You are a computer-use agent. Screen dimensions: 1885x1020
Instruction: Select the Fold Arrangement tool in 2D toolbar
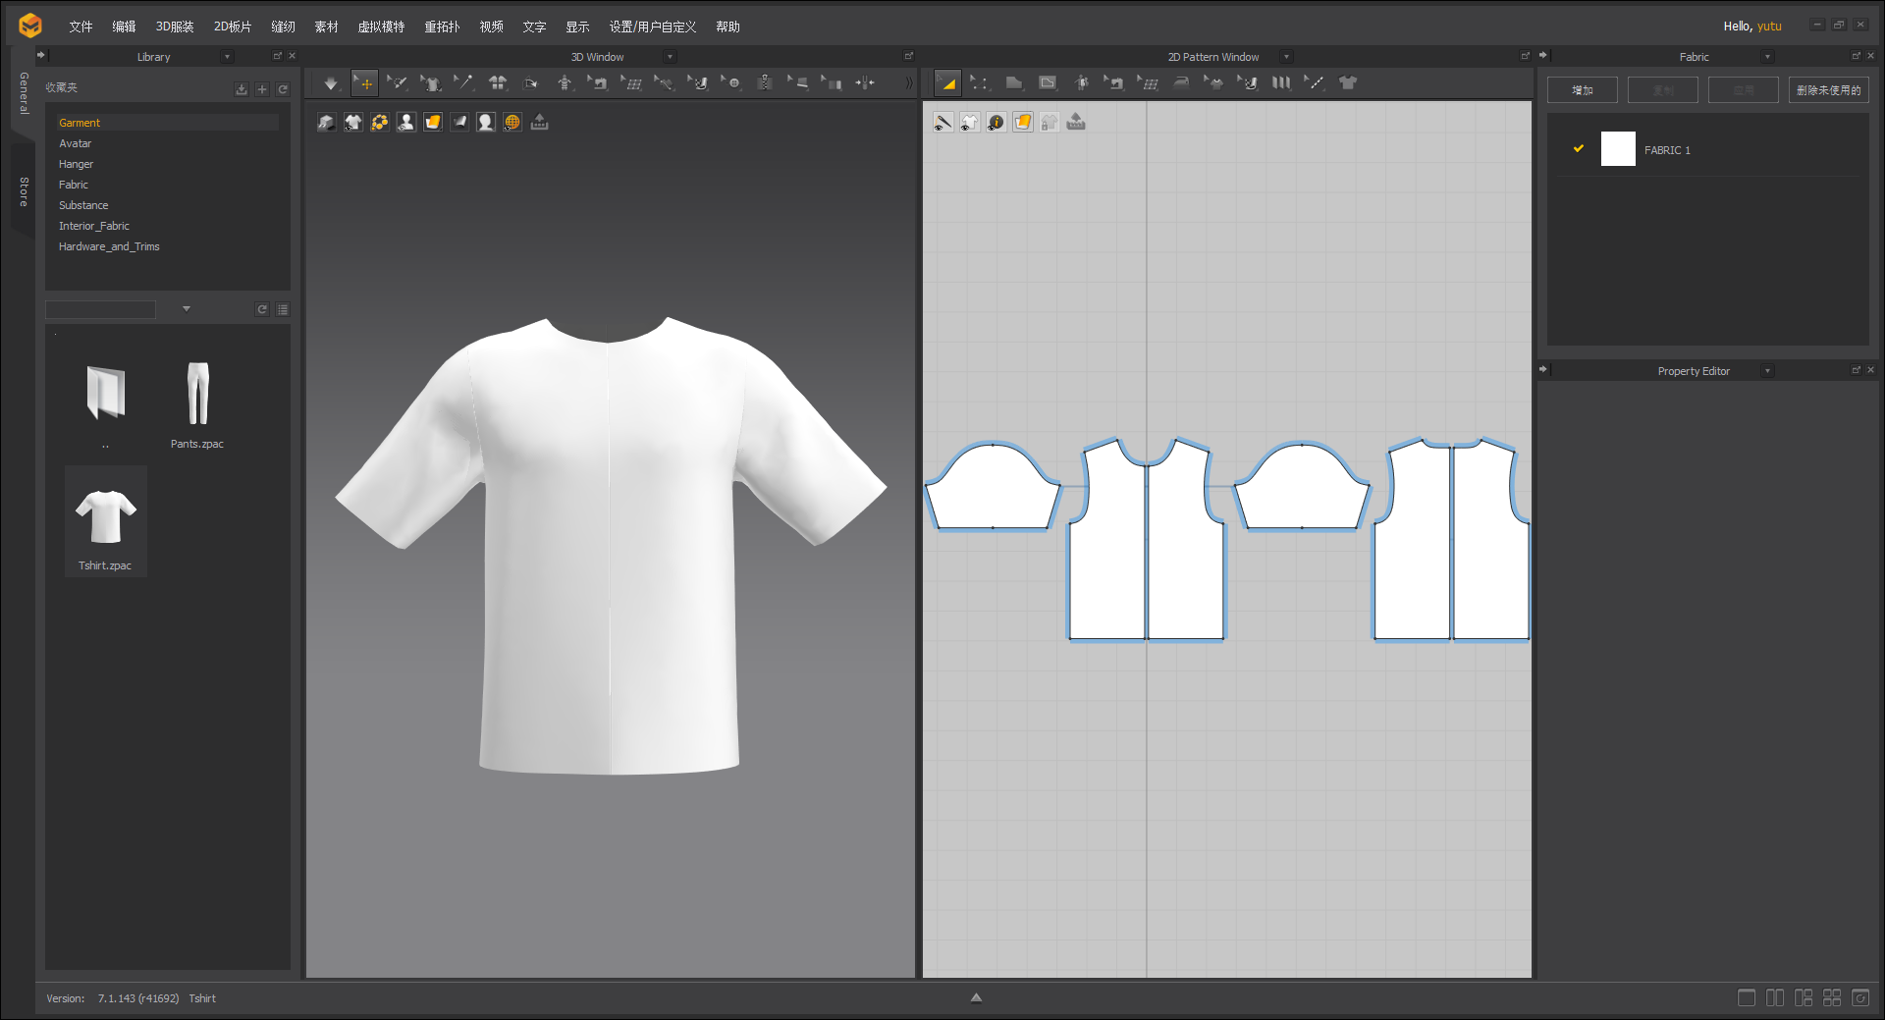1280,82
